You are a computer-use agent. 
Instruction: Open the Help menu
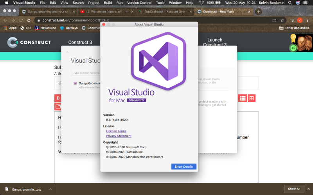(190, 3)
